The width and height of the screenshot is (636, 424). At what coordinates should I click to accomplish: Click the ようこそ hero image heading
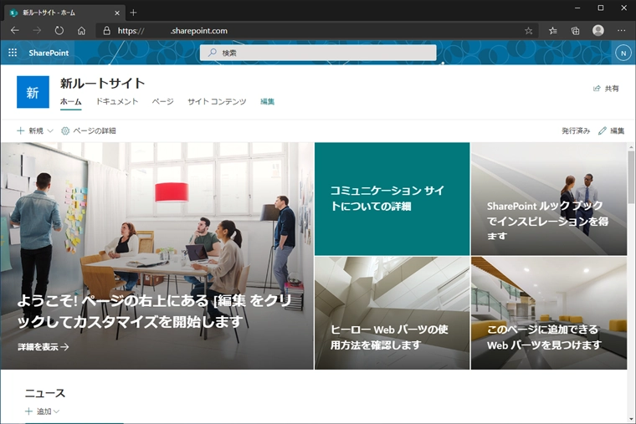tap(155, 311)
